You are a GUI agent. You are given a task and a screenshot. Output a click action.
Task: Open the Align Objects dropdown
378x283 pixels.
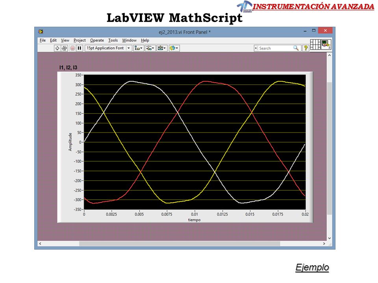click(x=138, y=48)
